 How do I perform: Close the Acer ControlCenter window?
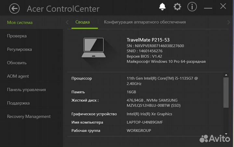(223, 6)
